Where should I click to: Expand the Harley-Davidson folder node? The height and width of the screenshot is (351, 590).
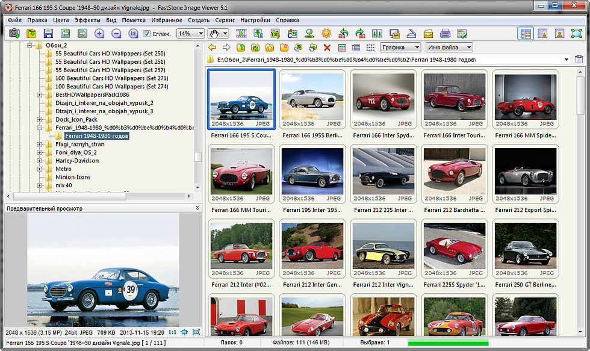(x=39, y=161)
